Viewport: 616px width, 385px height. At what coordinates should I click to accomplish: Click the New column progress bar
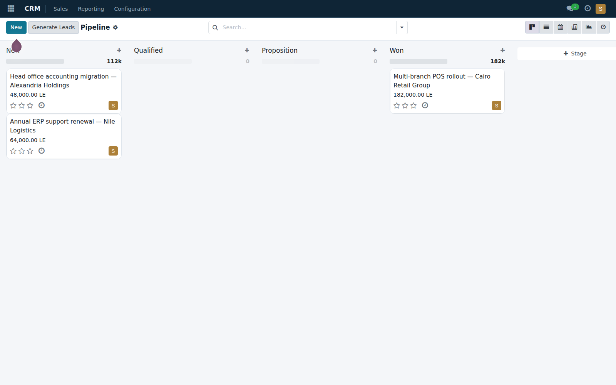coord(35,61)
